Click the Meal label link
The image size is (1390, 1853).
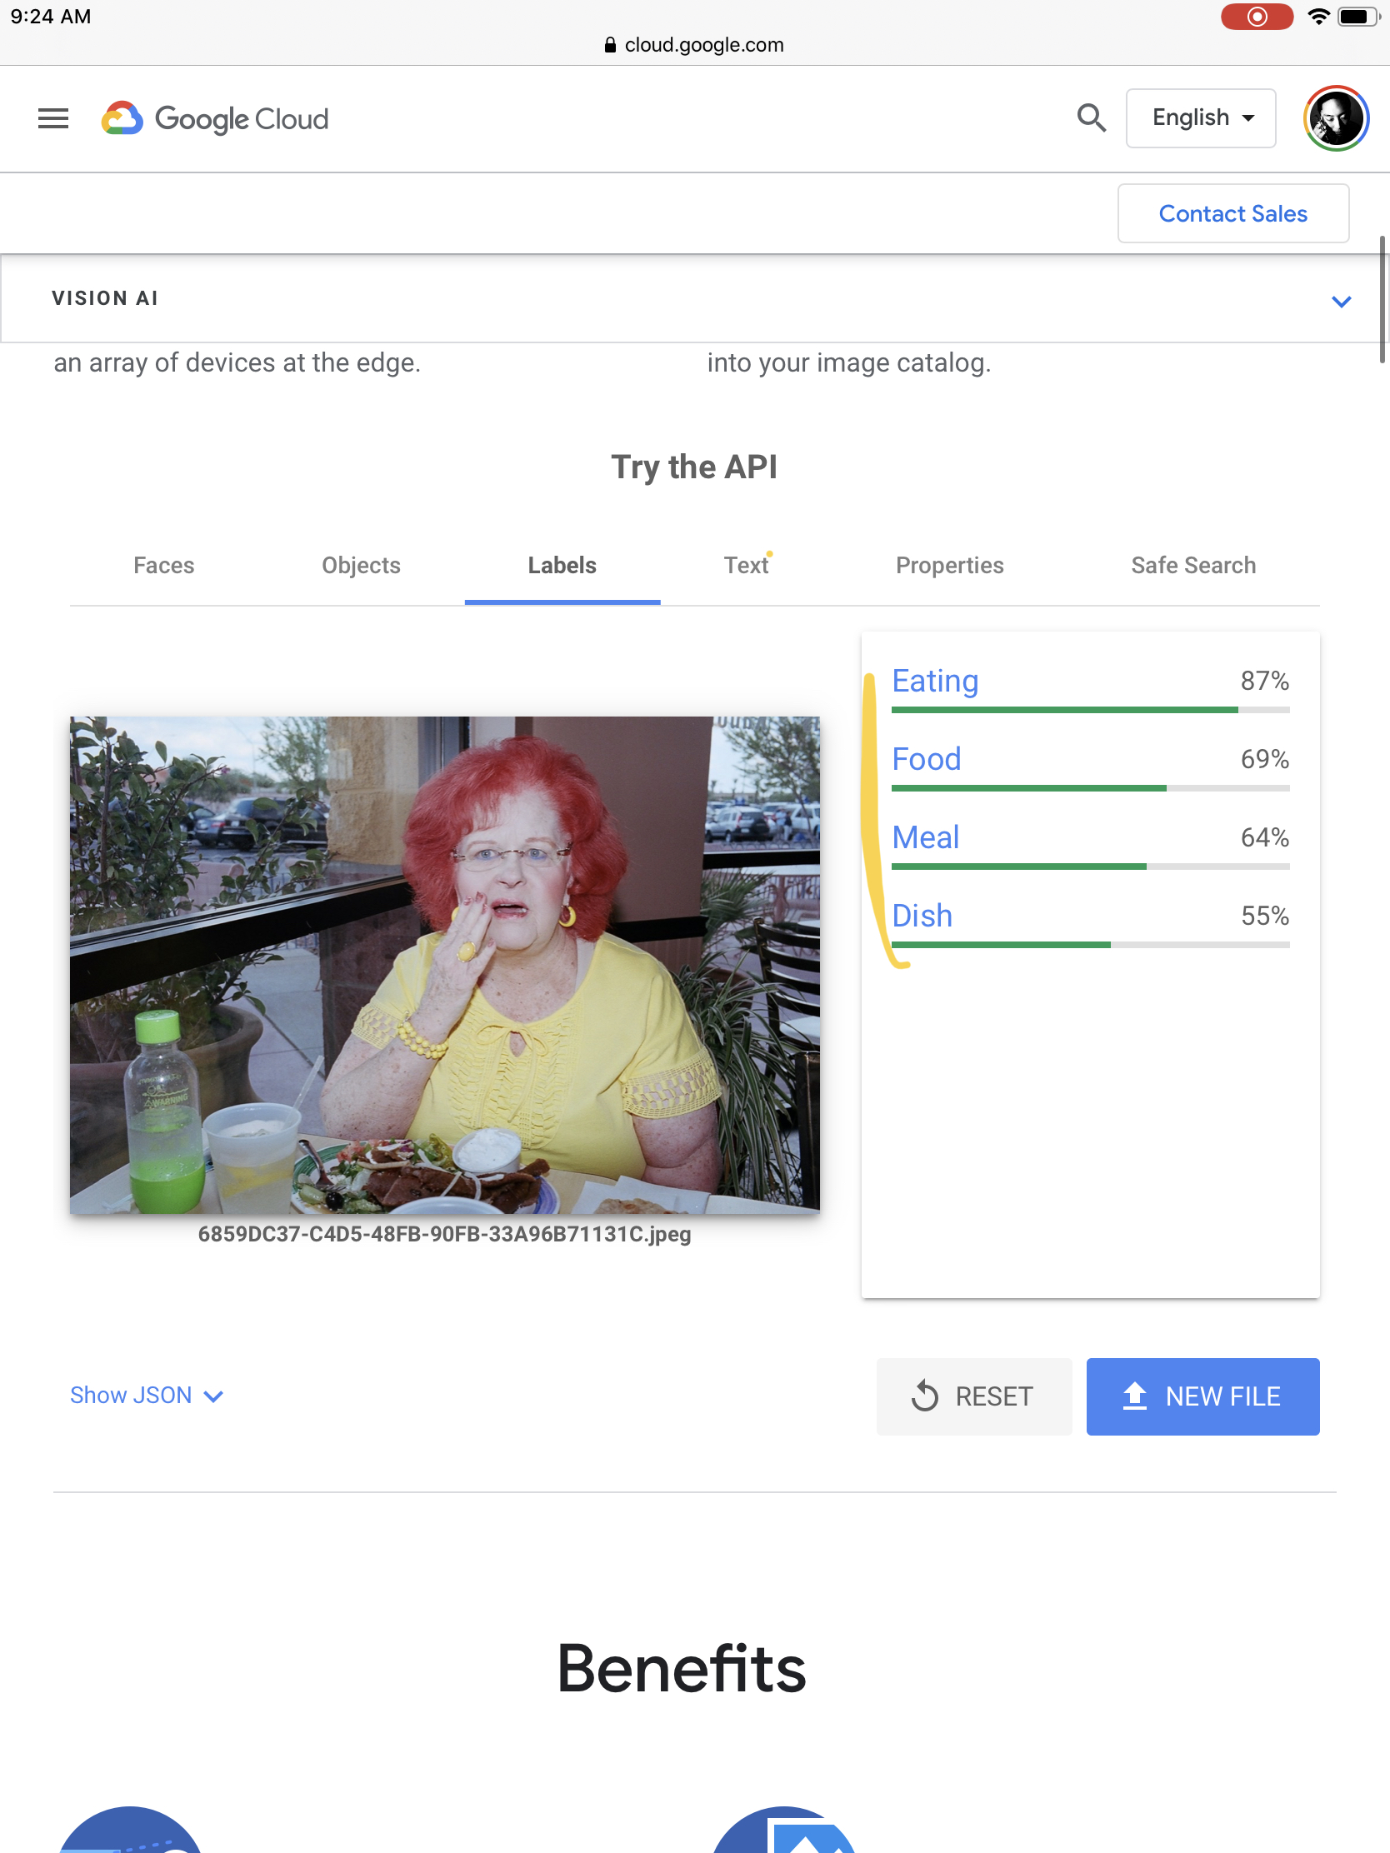[925, 837]
